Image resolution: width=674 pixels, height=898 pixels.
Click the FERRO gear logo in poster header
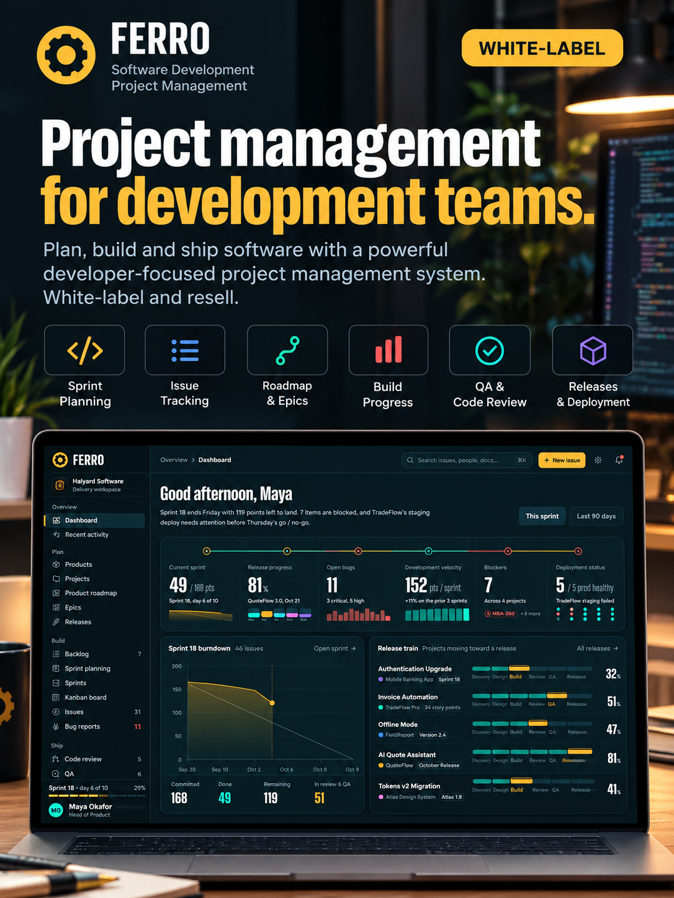(x=66, y=55)
